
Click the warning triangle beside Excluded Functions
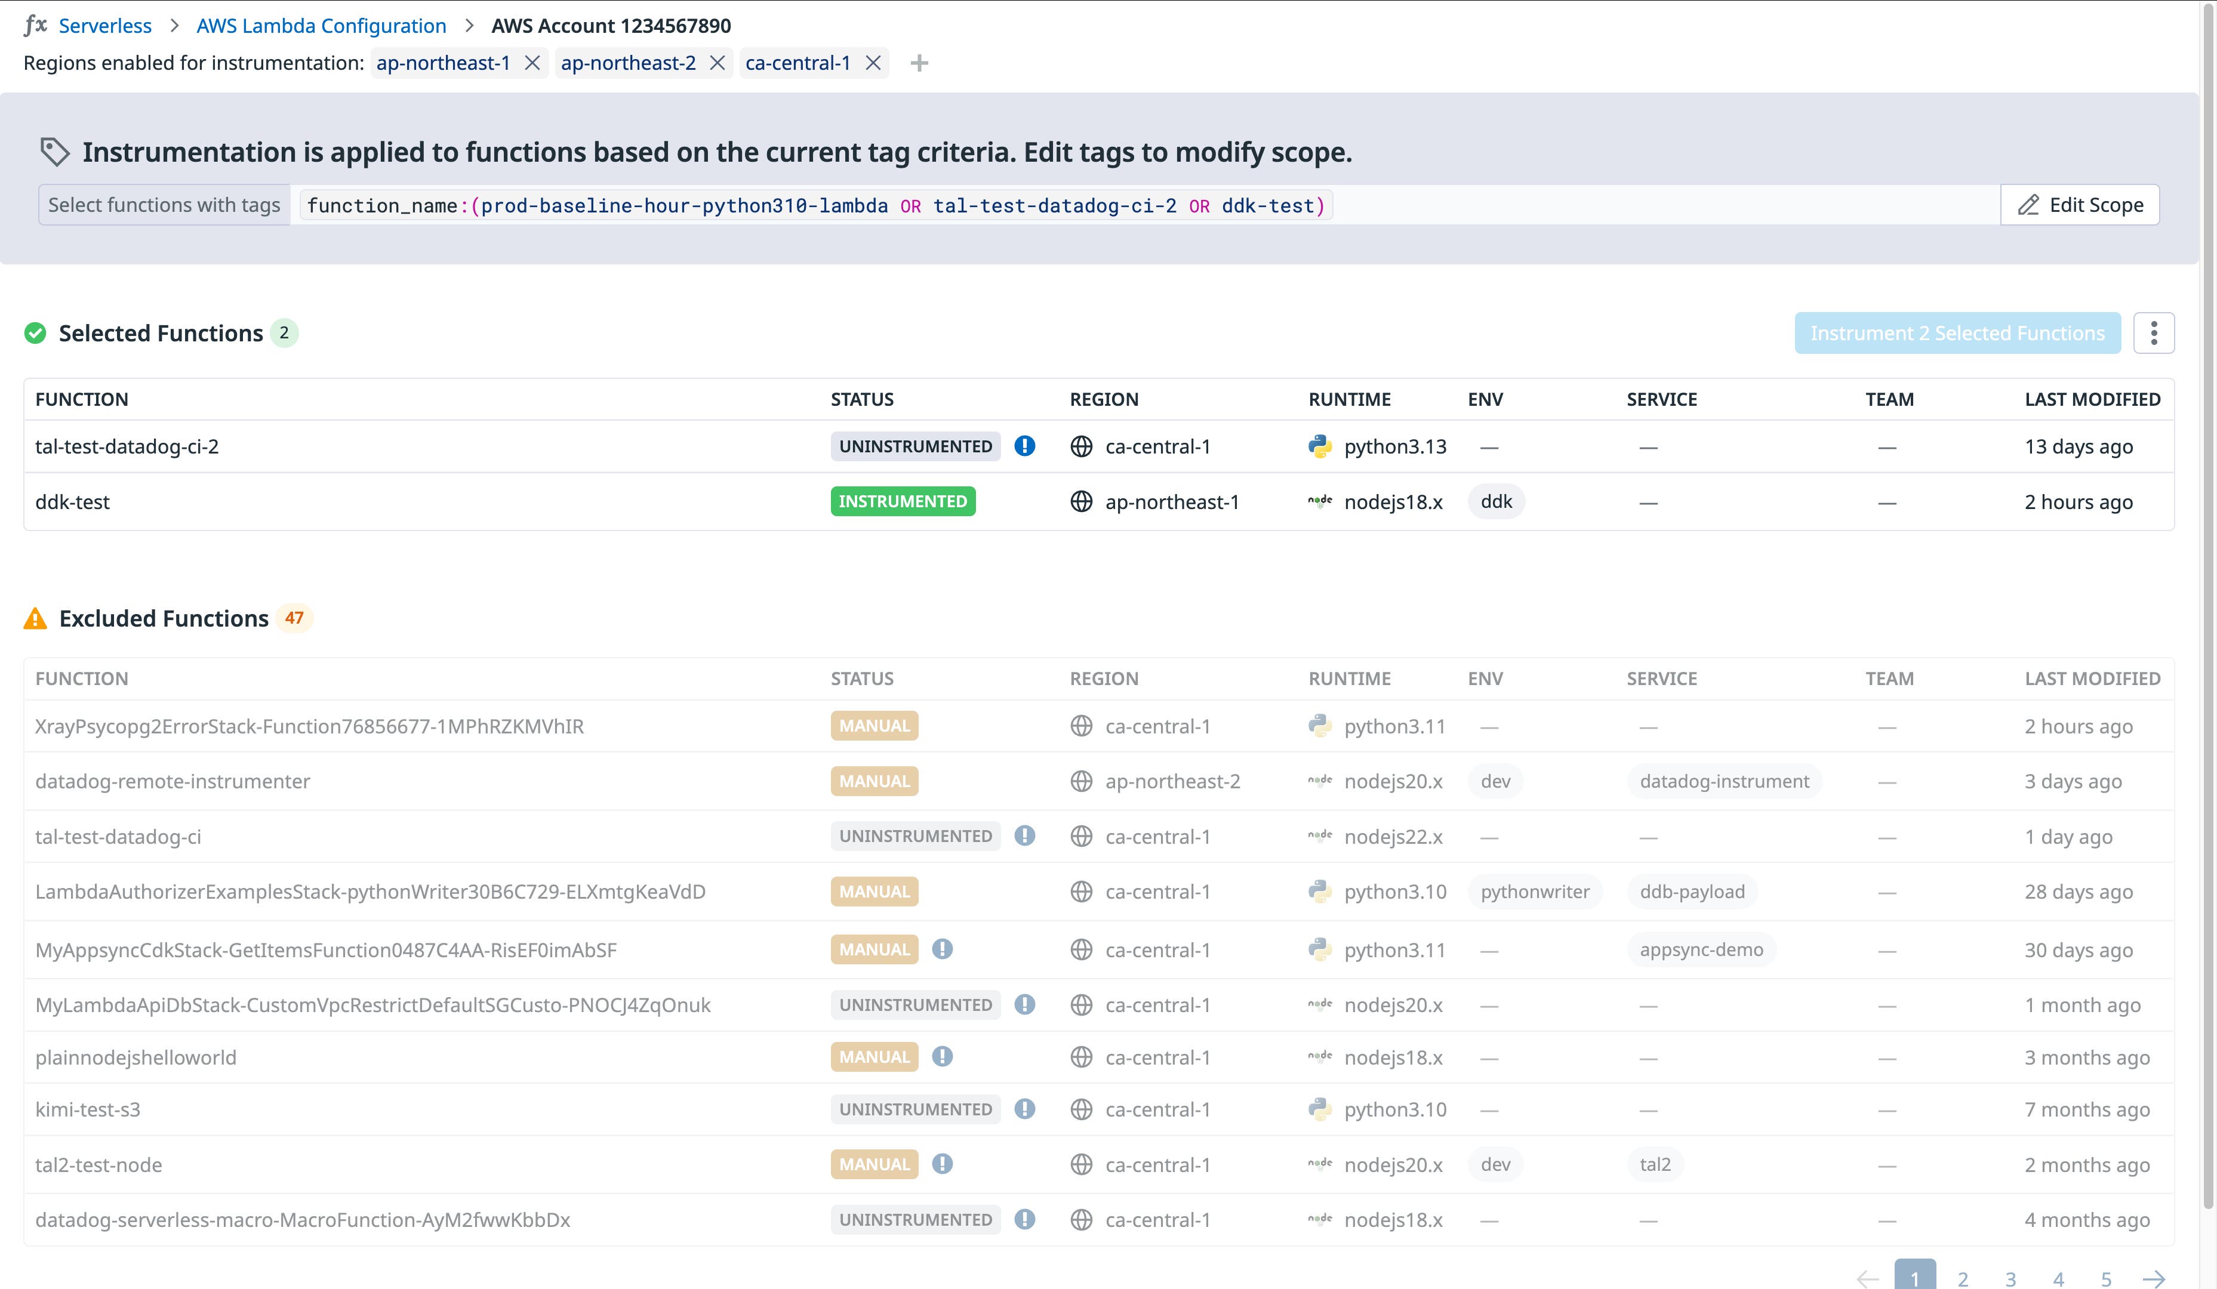point(34,617)
